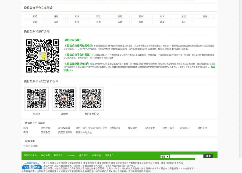Click the large promotion QR code image
Viewport: 242px width, 173px height.
42,56
